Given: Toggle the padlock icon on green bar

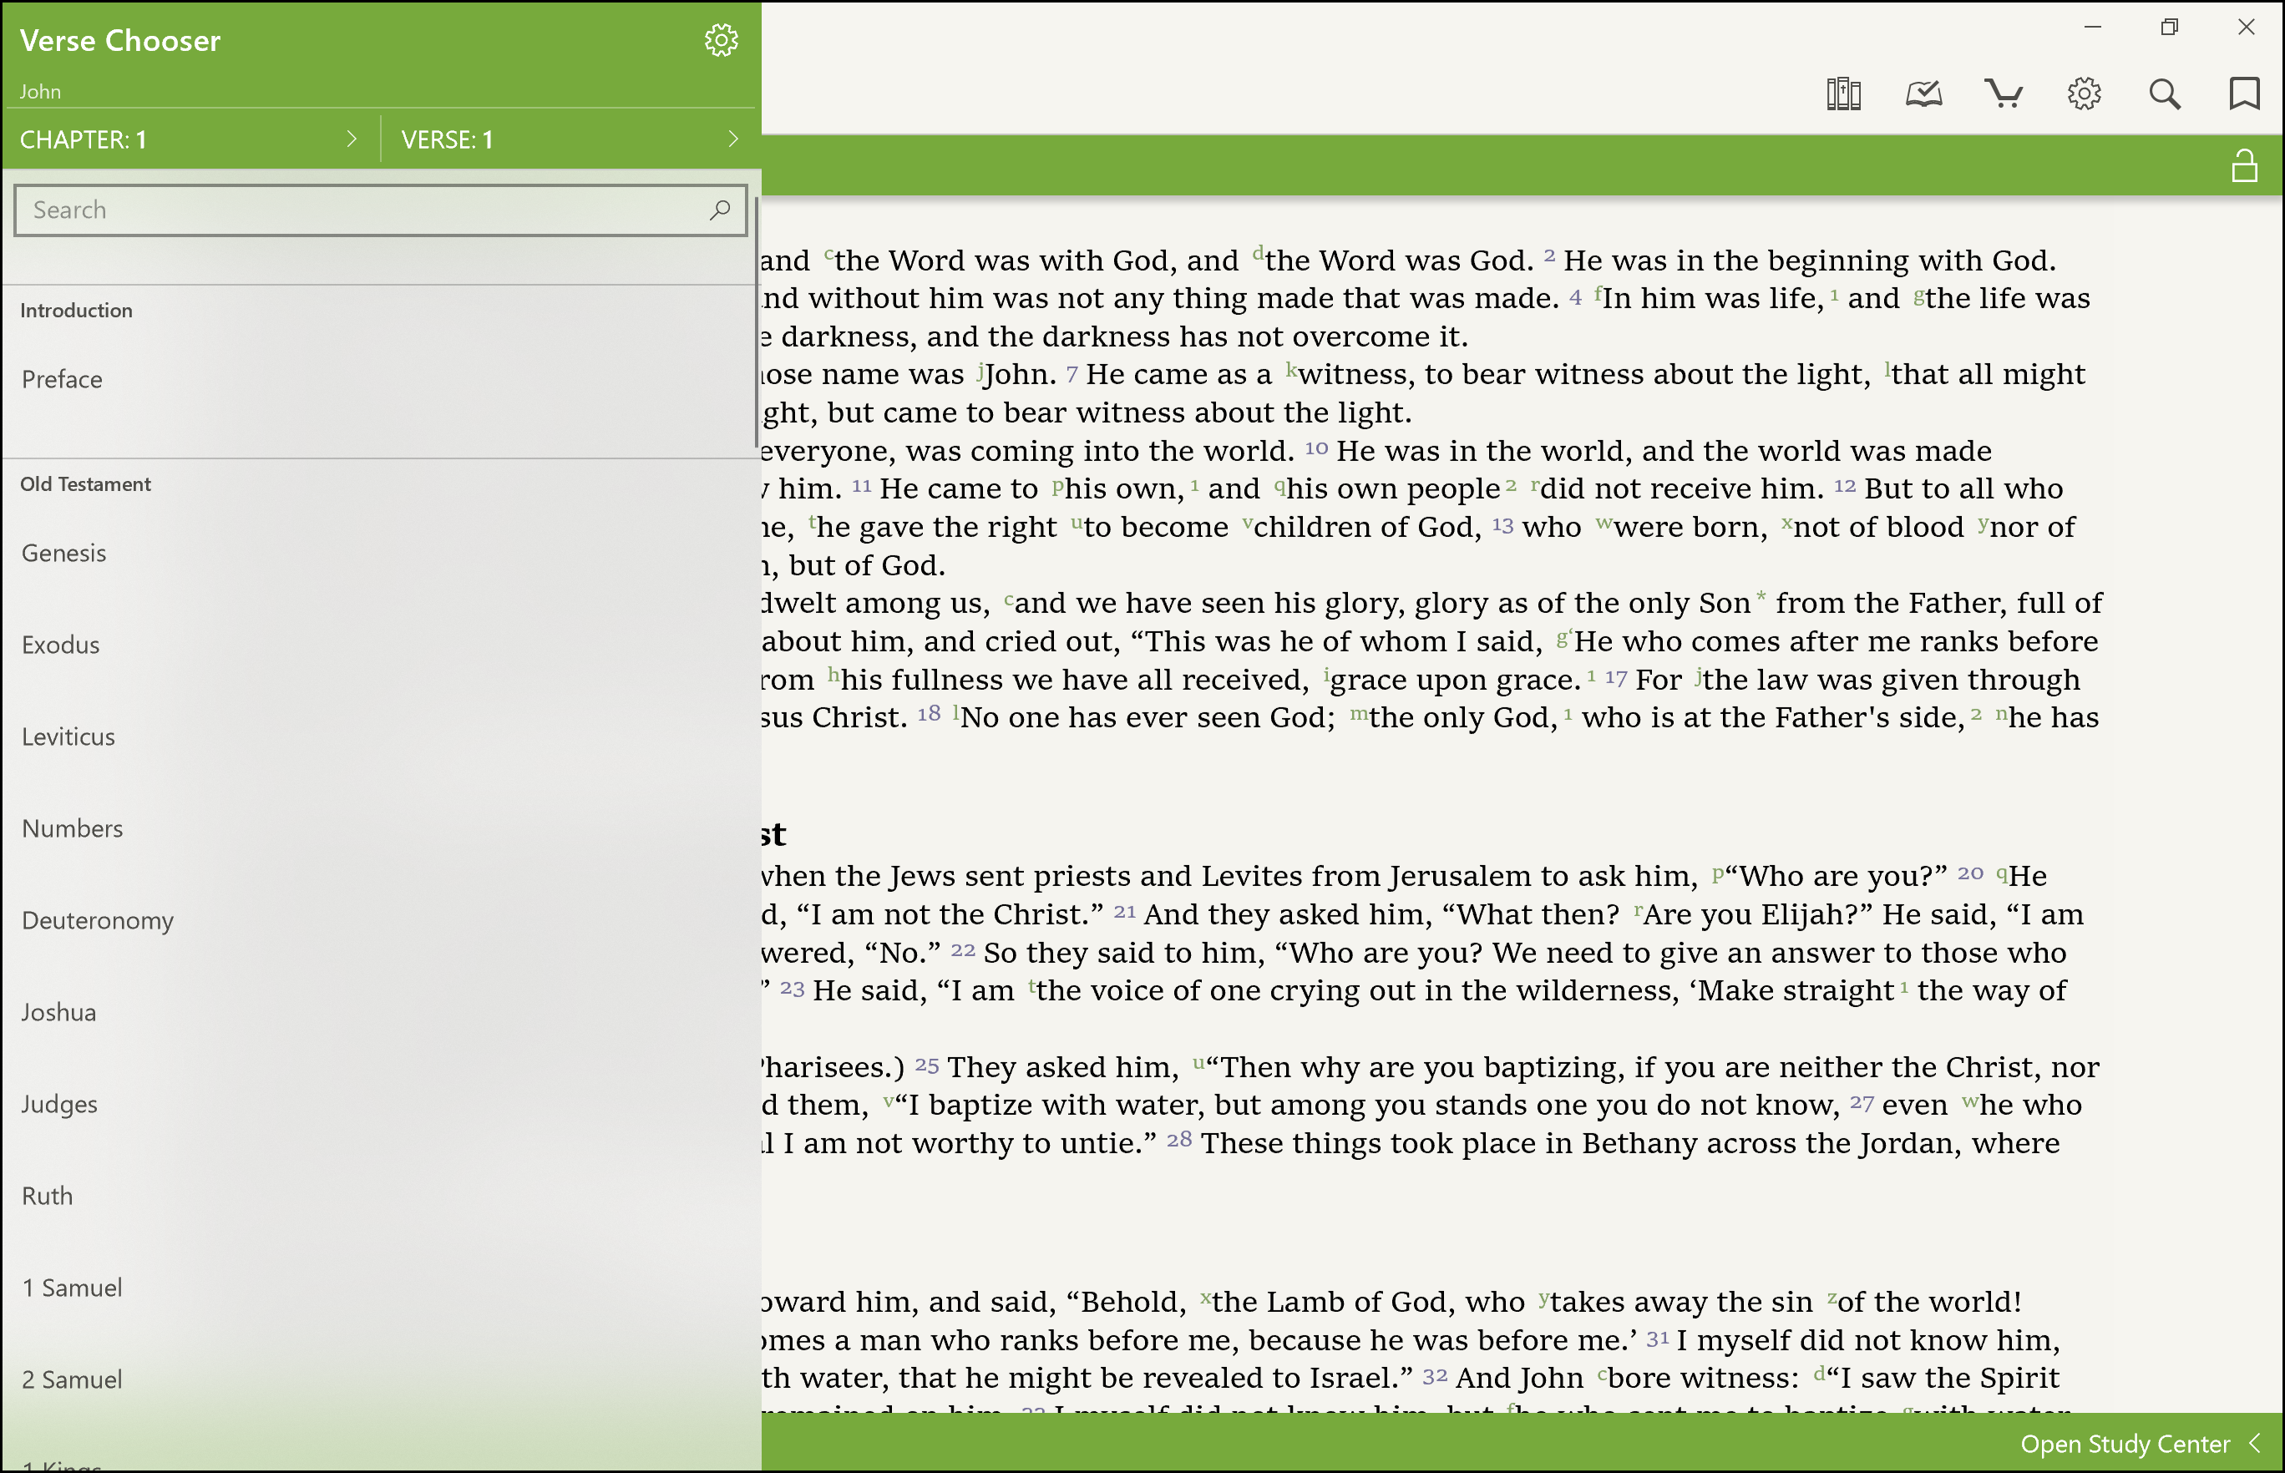Looking at the screenshot, I should pyautogui.click(x=2244, y=166).
